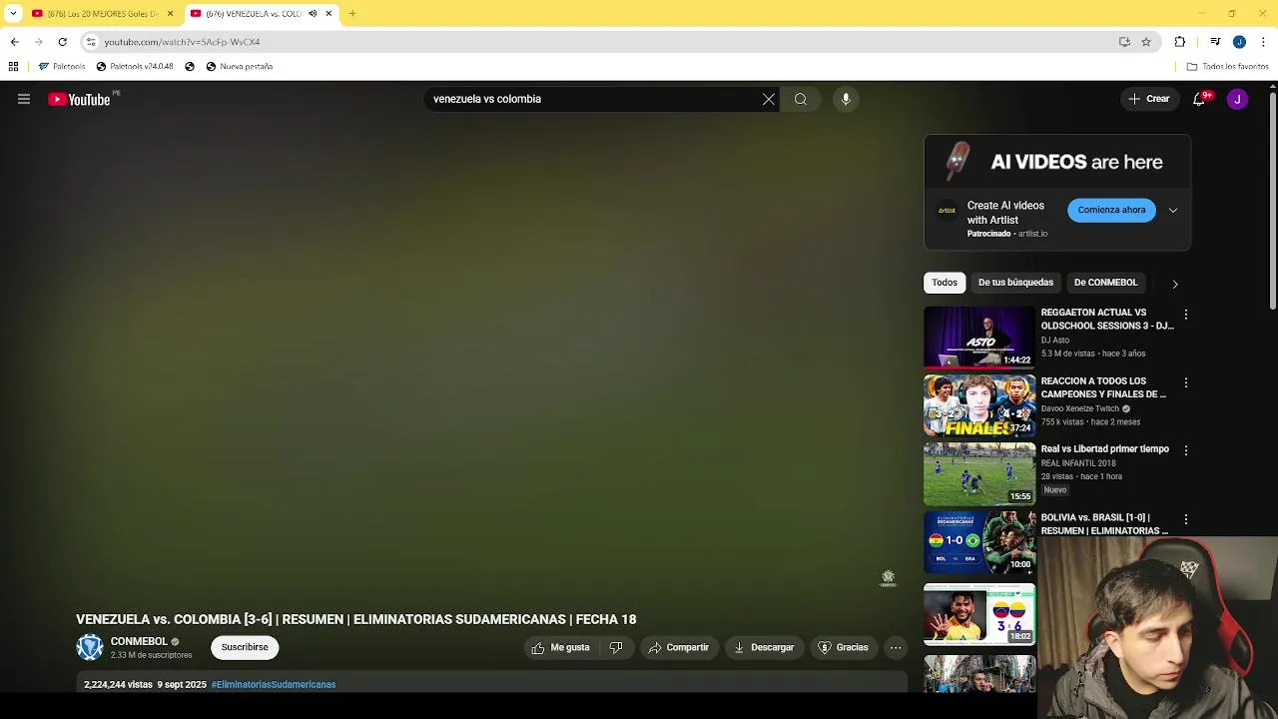This screenshot has width=1278, height=719.
Task: Open a new browser tab
Action: pyautogui.click(x=352, y=14)
